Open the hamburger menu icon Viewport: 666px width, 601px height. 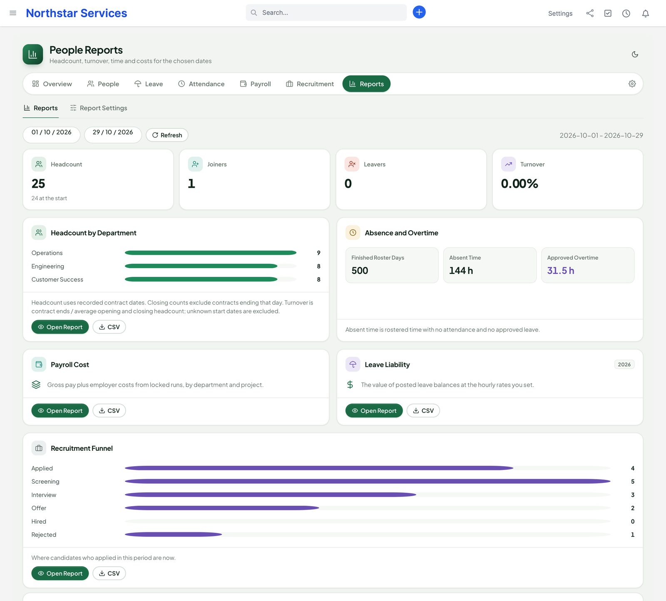coord(13,13)
